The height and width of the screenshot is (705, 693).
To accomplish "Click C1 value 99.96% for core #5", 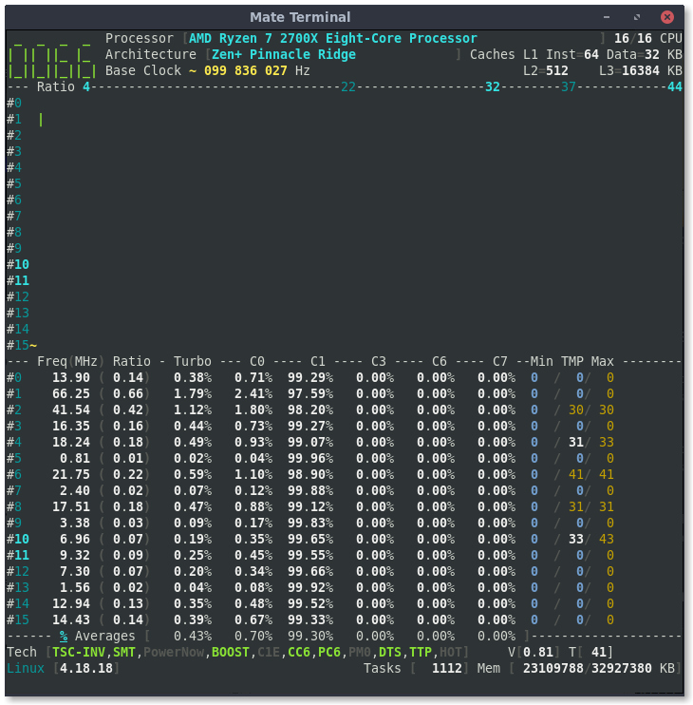I will coord(310,459).
